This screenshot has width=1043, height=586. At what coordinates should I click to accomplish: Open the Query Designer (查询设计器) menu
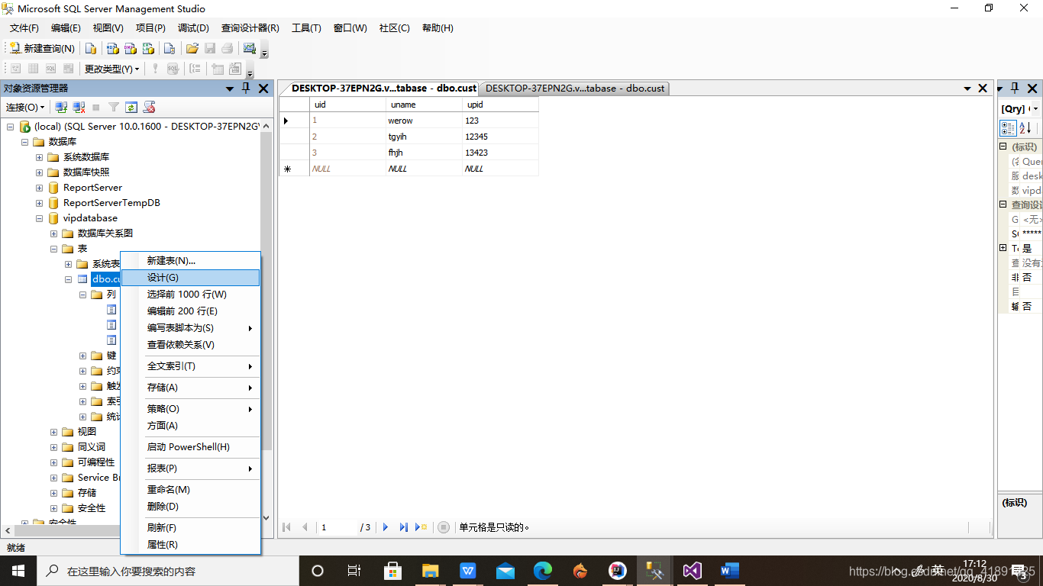click(x=250, y=28)
